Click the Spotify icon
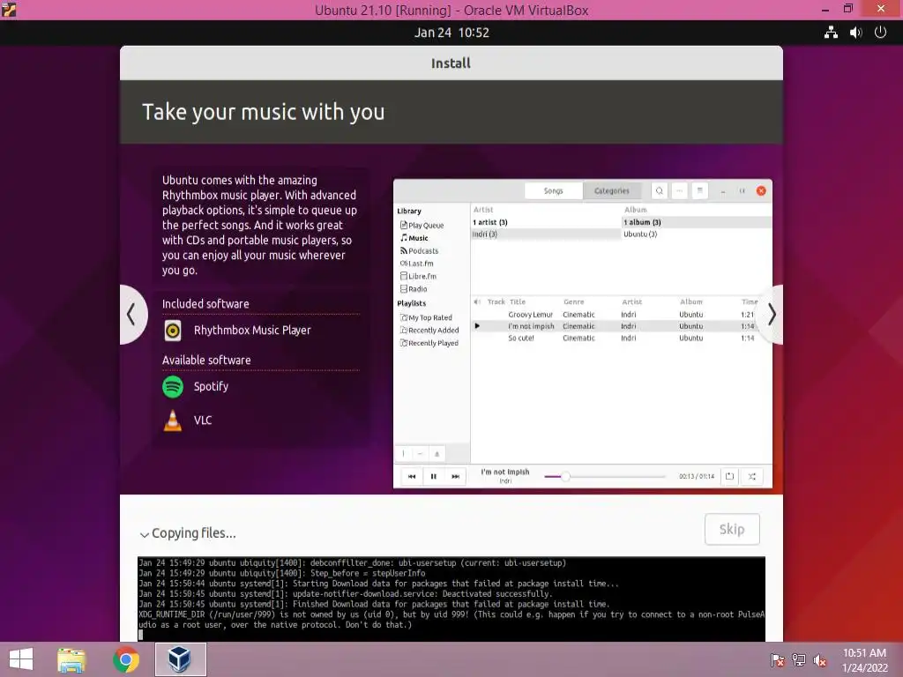 click(x=173, y=387)
